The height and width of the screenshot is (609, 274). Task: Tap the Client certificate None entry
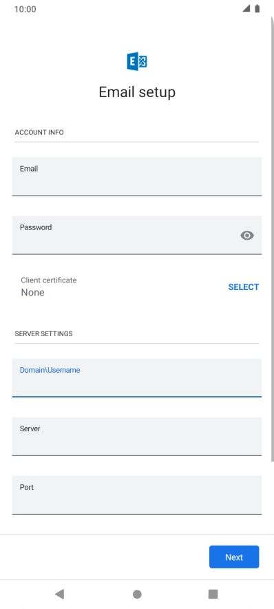49,287
